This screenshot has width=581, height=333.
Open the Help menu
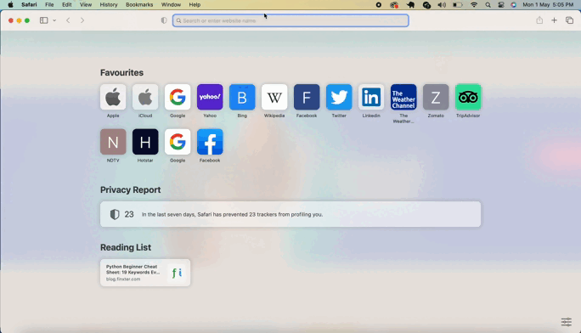point(195,5)
